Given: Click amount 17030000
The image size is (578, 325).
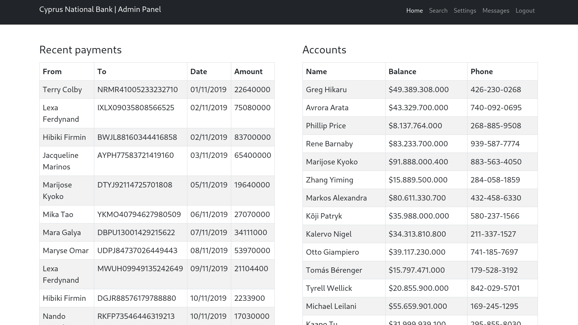Looking at the screenshot, I should pyautogui.click(x=252, y=316).
